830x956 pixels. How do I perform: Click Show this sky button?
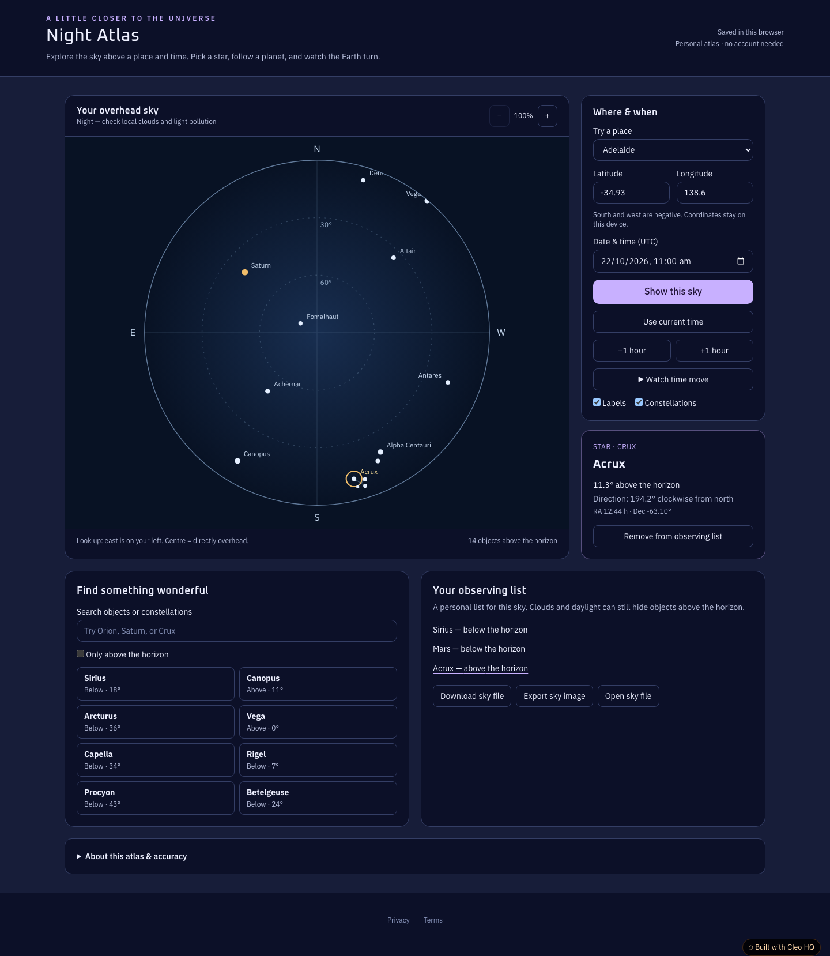(x=673, y=292)
